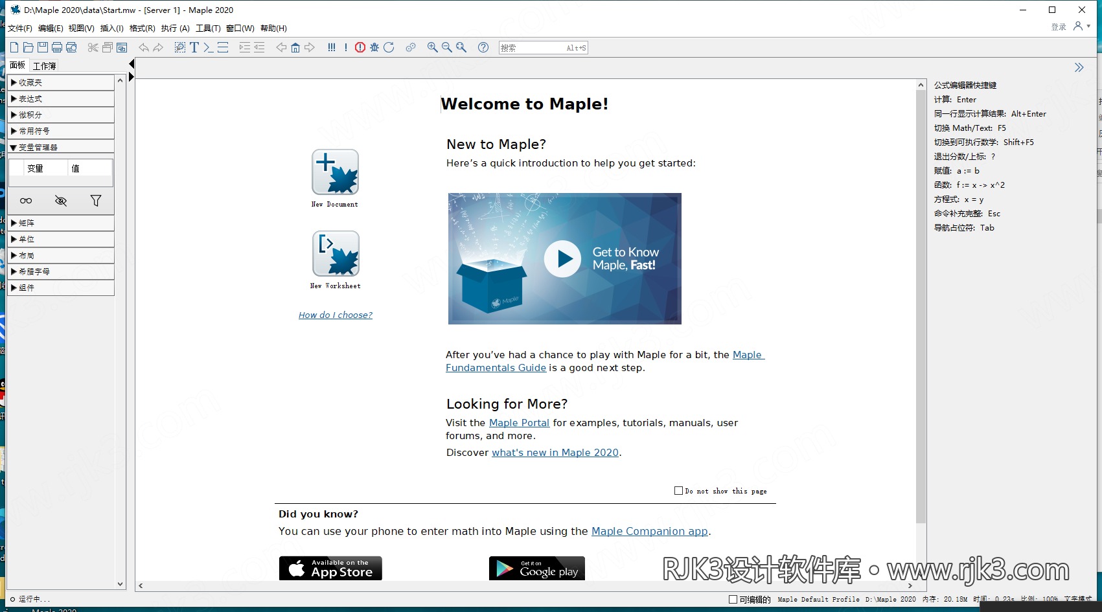Screen dimensions: 1102x612
Task: Open the debugger bug icon
Action: (374, 47)
